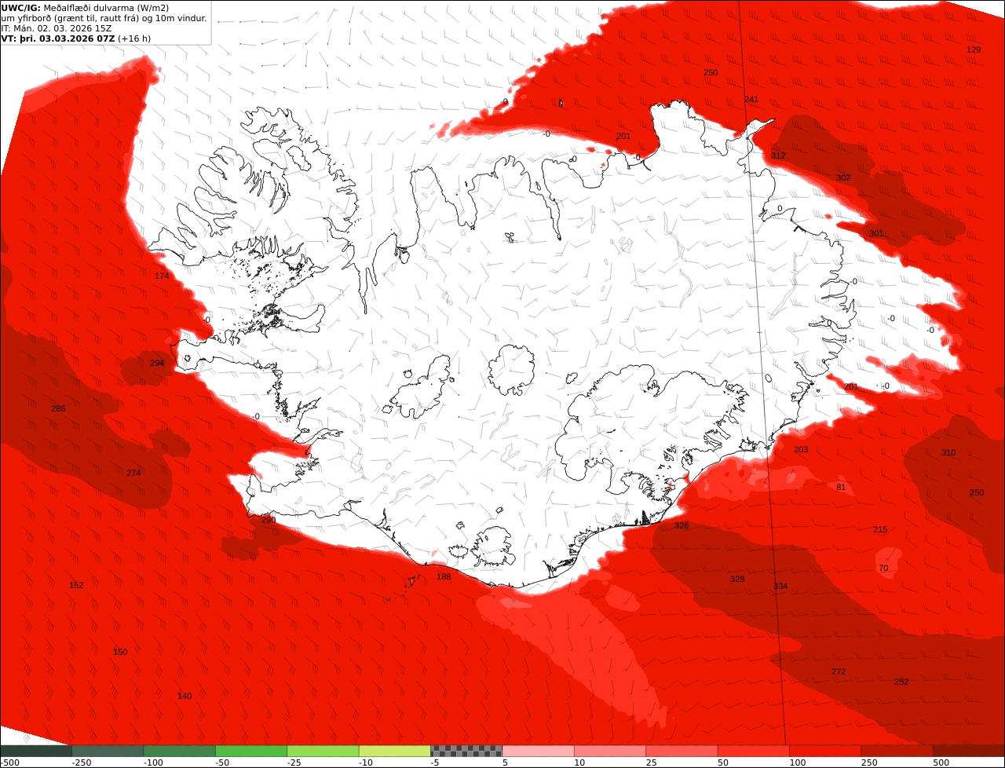
Task: Select the bright green swatch between -50 and -25
Action: point(251,751)
